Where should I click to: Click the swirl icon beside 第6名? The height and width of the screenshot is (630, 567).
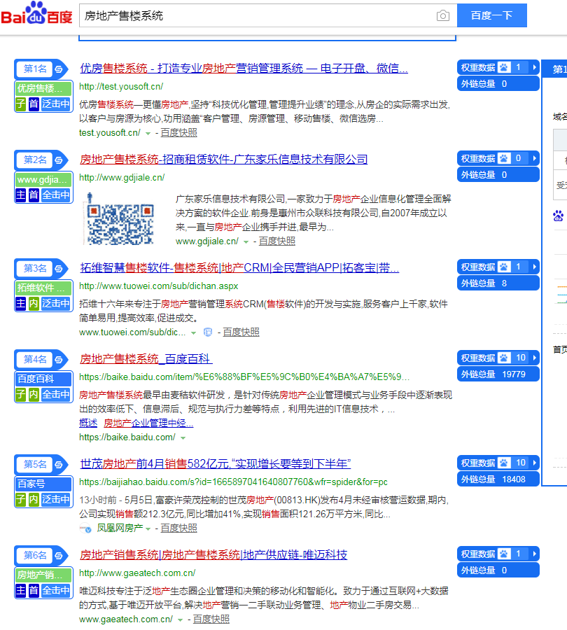[x=59, y=555]
